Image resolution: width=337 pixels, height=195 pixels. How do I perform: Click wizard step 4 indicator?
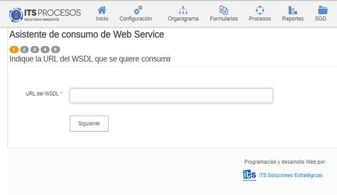pyautogui.click(x=45, y=49)
